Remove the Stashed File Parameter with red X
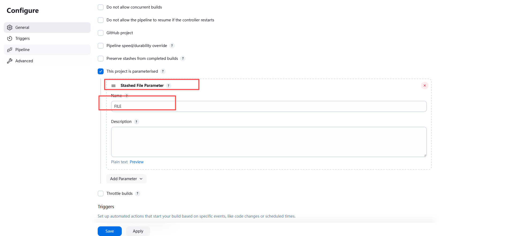The image size is (505, 236). (425, 86)
